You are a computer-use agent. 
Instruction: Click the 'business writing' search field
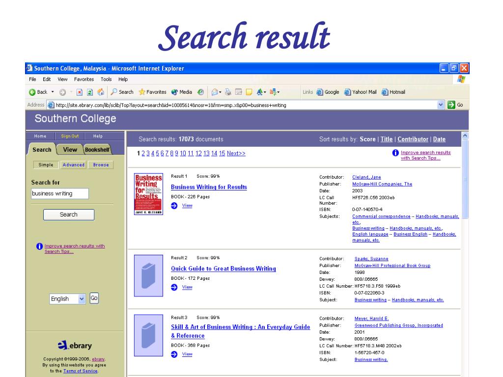click(x=59, y=193)
